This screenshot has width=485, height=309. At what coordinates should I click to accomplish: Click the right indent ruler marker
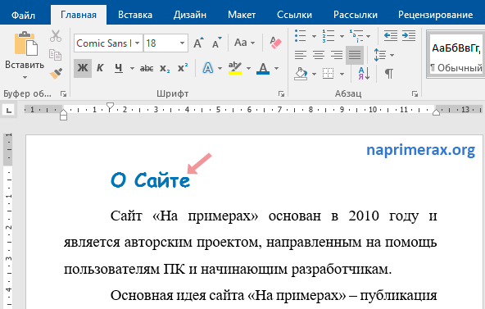click(x=436, y=111)
